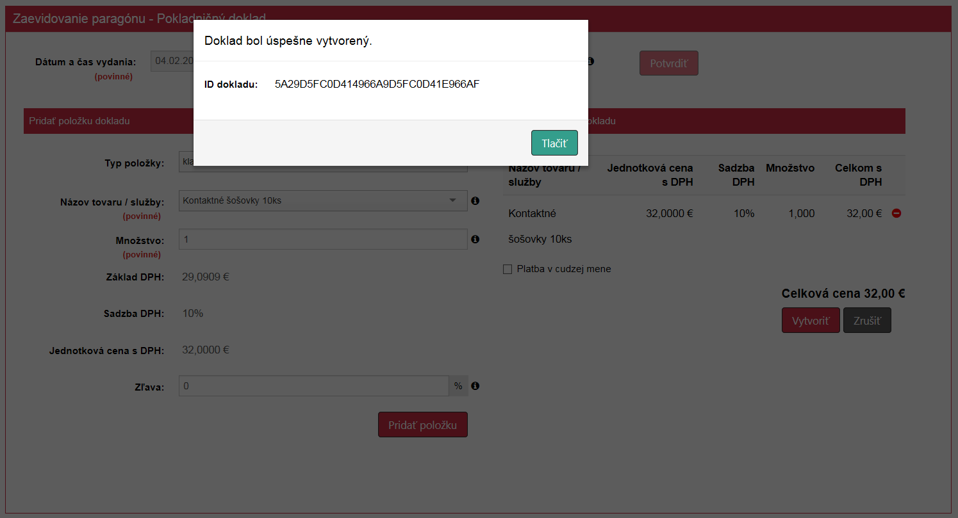Click the info icon next to Názov tovaru dropdown
958x518 pixels.
coord(475,200)
